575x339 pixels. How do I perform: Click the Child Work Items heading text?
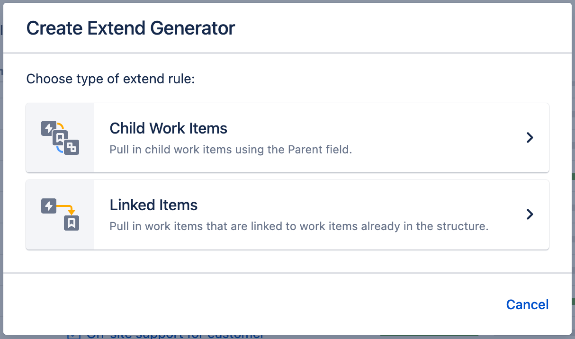[x=168, y=128]
